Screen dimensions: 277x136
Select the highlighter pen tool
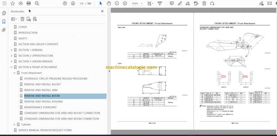tap(180, 3)
